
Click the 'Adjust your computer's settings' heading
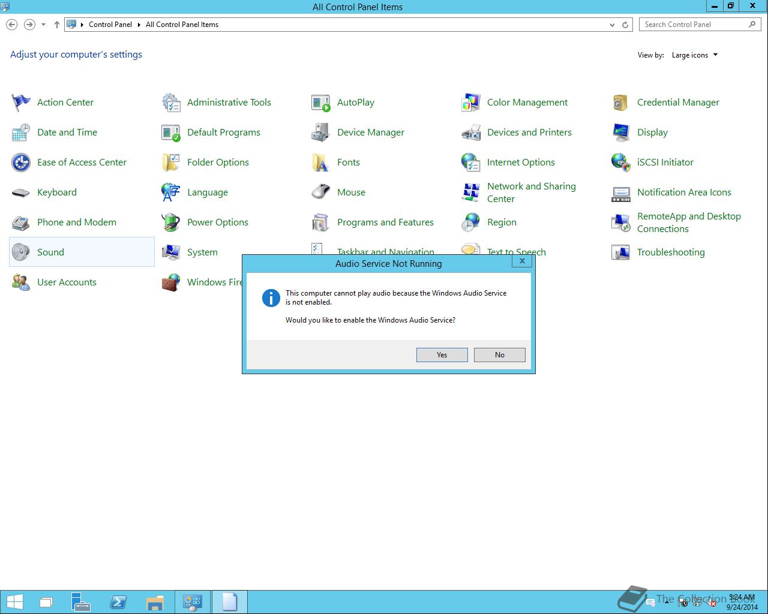[76, 55]
